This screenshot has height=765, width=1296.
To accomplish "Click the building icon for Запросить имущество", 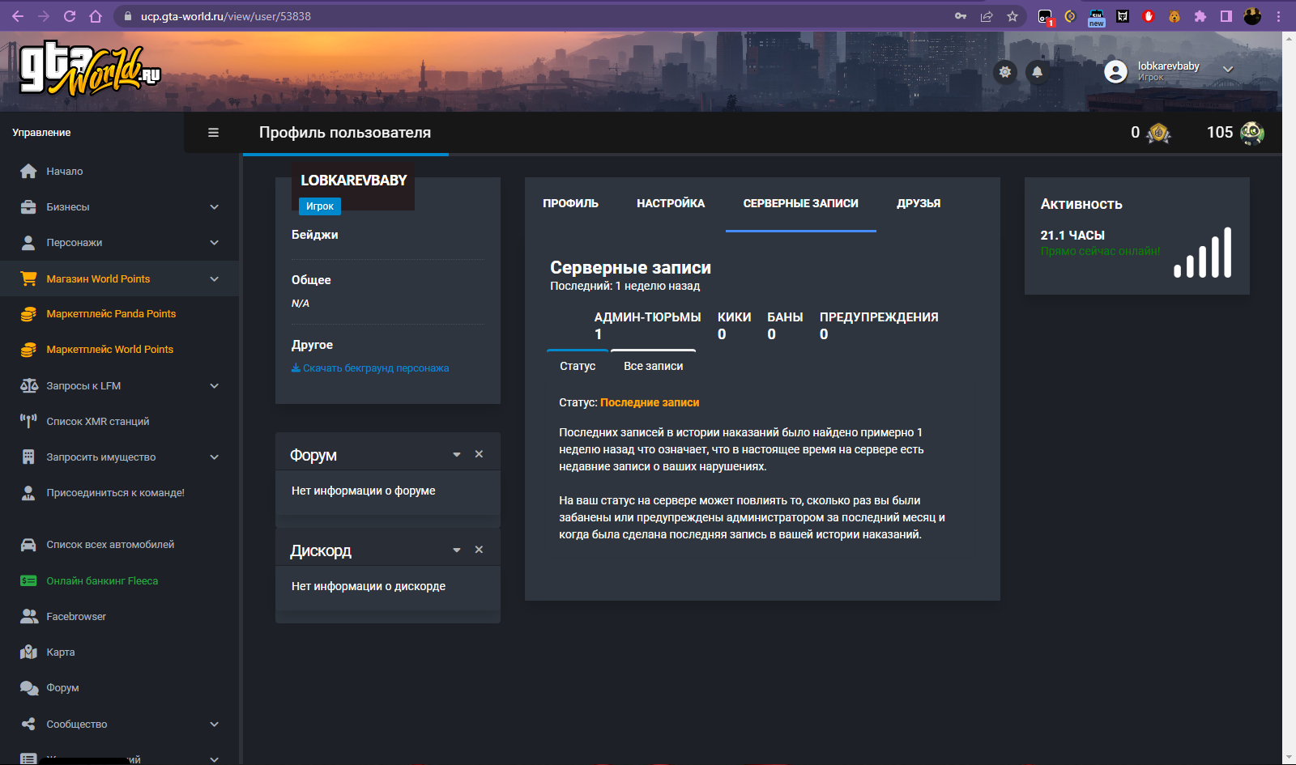I will 28,457.
